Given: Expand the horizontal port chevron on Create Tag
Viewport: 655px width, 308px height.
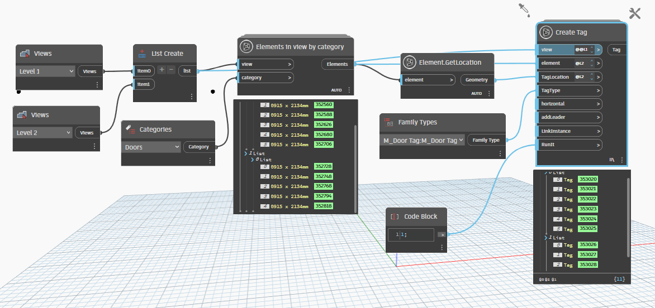Looking at the screenshot, I should 599,104.
